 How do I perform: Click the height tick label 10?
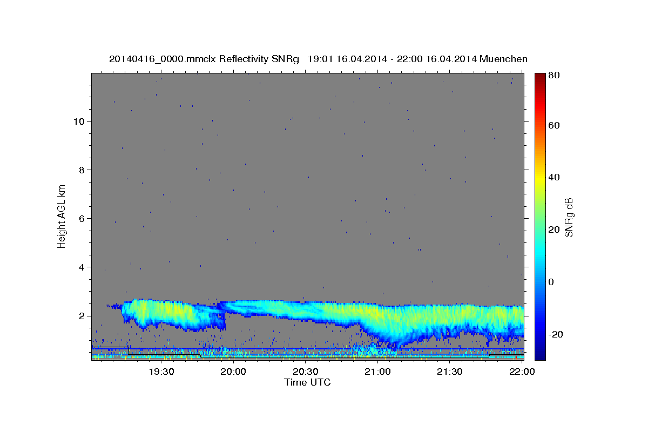(x=79, y=121)
